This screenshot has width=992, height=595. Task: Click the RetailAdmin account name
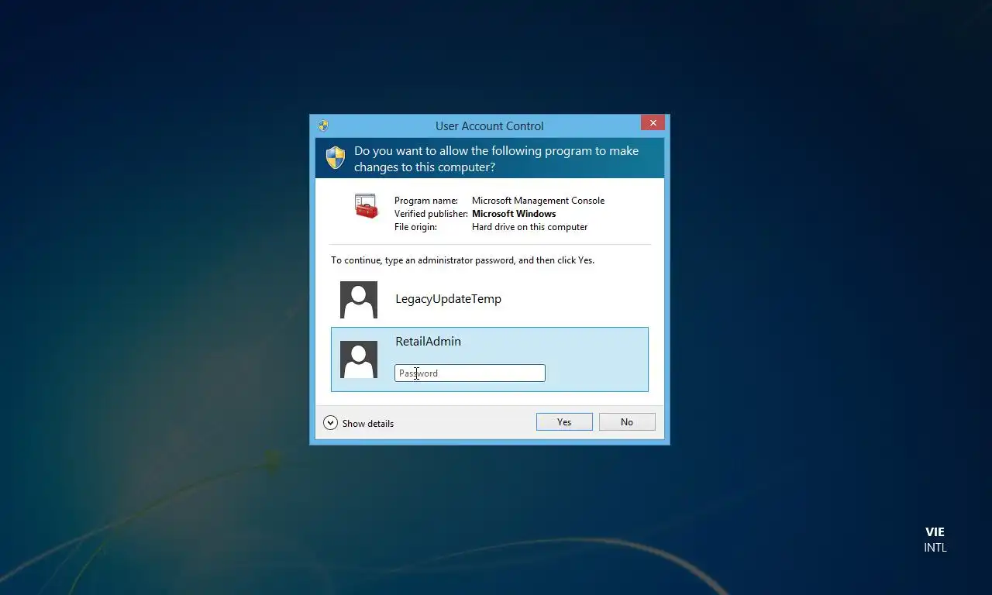click(428, 341)
